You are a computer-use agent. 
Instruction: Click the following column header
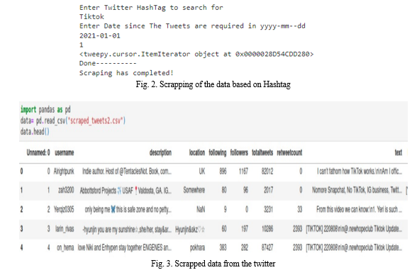coord(217,152)
